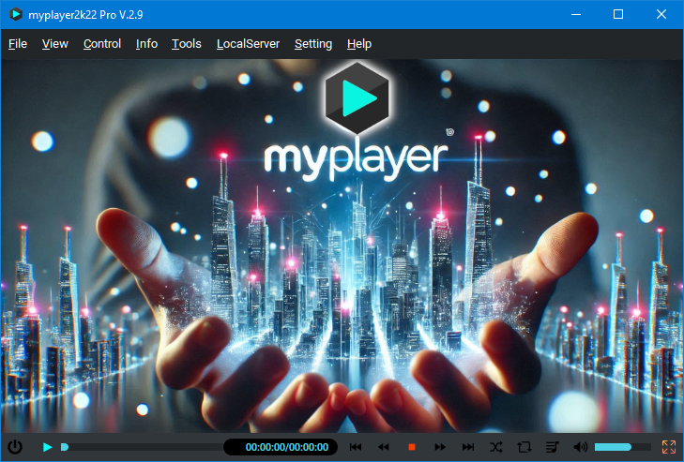Skip to previous track
The width and height of the screenshot is (684, 462).
[x=356, y=447]
